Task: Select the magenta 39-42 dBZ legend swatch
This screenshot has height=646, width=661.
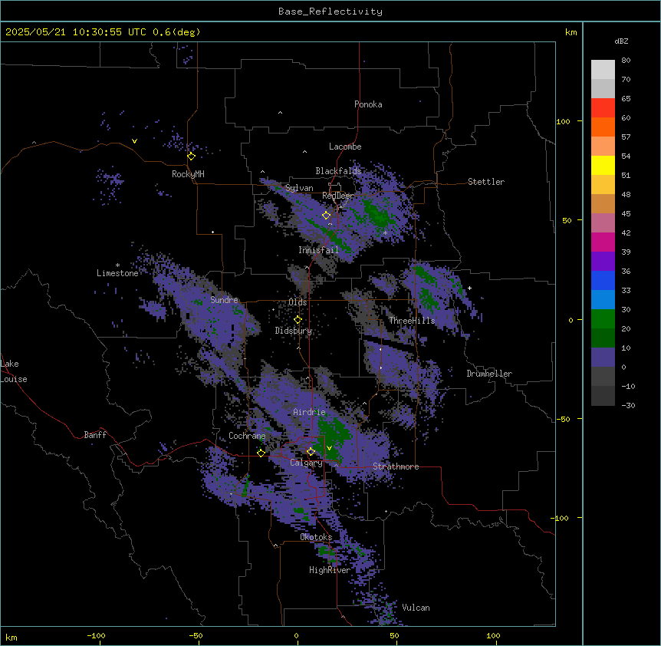Action: click(603, 242)
